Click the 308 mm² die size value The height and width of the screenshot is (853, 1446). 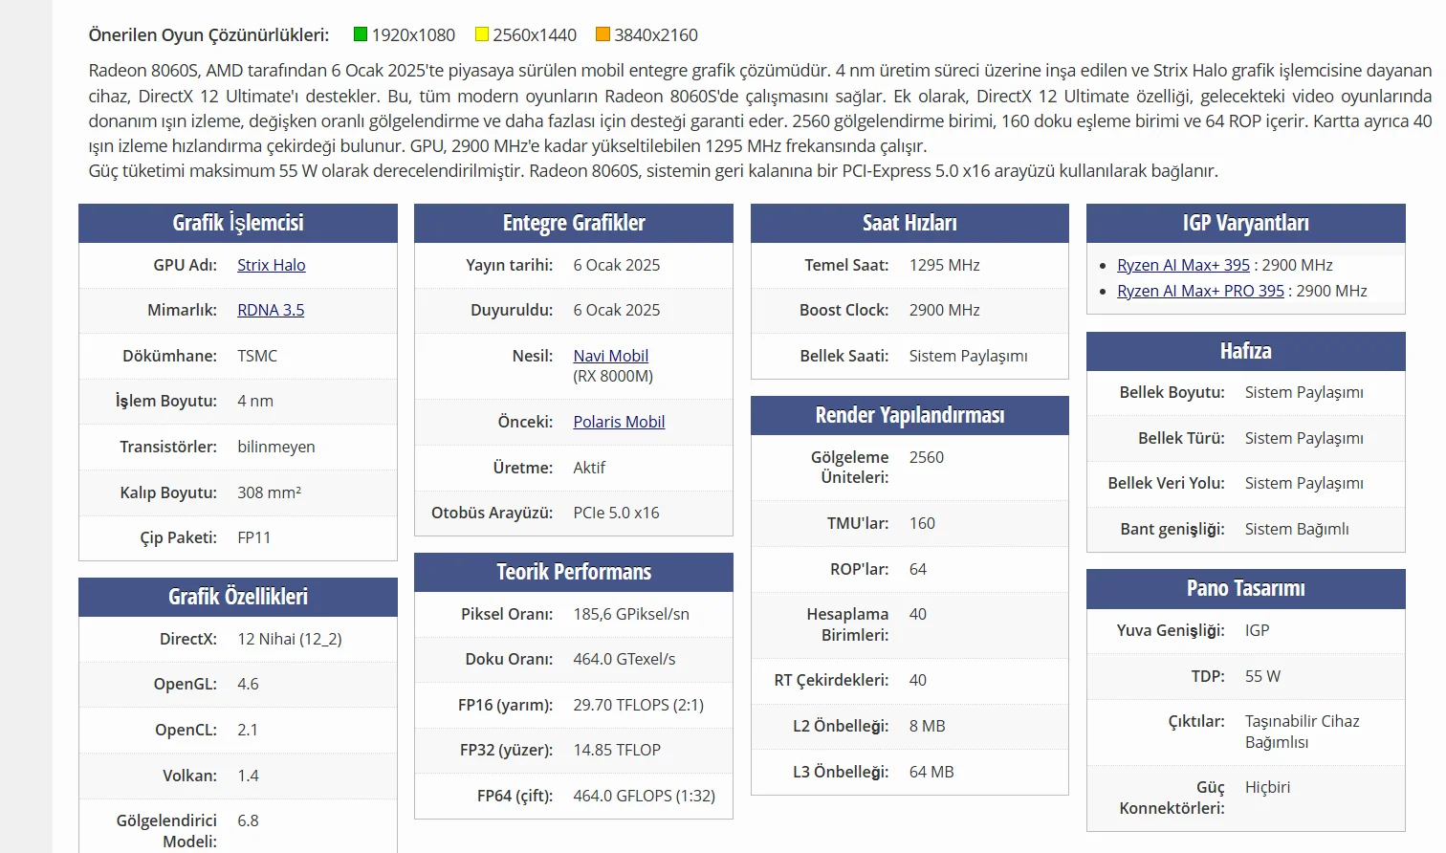click(x=270, y=492)
